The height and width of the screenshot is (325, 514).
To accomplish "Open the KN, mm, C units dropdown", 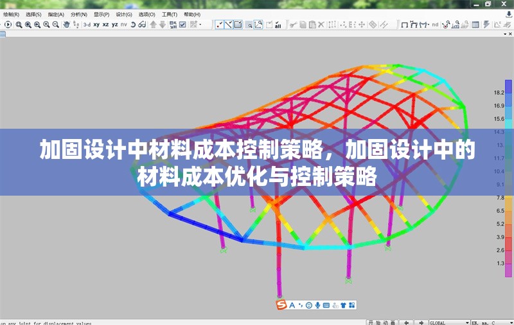I will click(492, 322).
